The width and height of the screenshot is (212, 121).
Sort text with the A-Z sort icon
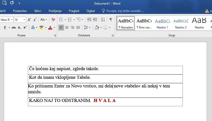pyautogui.click(x=103, y=20)
